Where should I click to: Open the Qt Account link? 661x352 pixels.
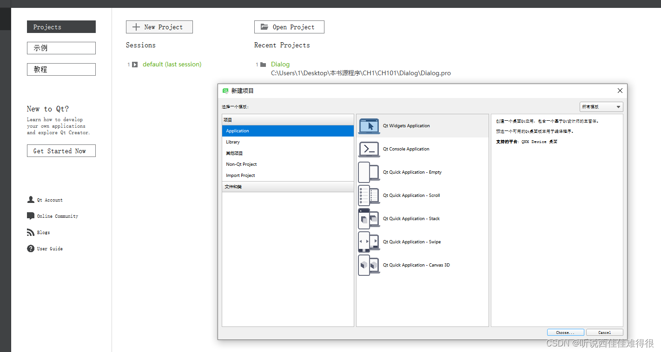50,200
